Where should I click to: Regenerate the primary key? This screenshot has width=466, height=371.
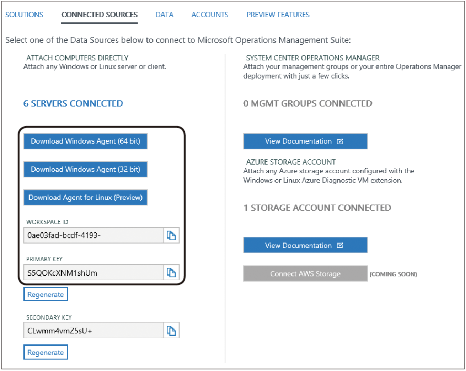click(x=46, y=294)
